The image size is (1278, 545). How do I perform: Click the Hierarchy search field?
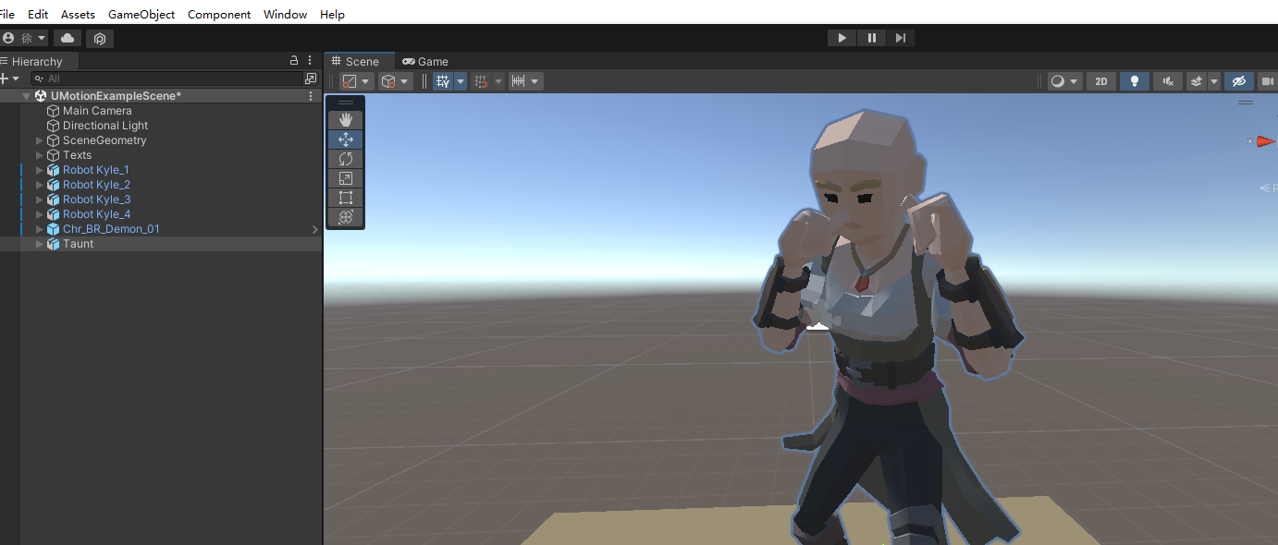(166, 79)
